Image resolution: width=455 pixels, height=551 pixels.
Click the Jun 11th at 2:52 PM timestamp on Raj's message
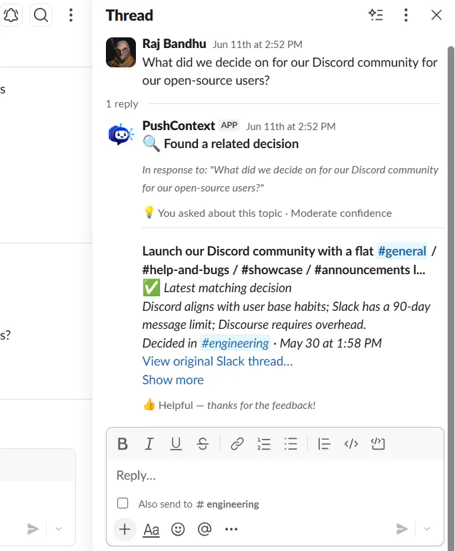pos(258,45)
